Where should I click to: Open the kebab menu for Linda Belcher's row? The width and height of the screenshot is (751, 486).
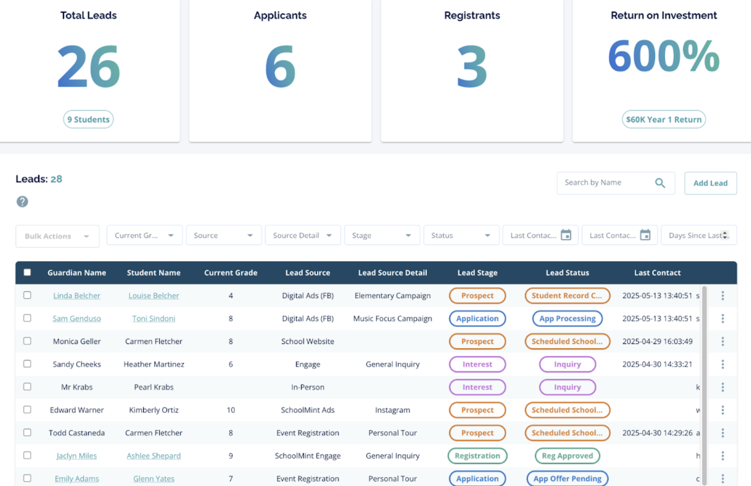[x=722, y=296]
